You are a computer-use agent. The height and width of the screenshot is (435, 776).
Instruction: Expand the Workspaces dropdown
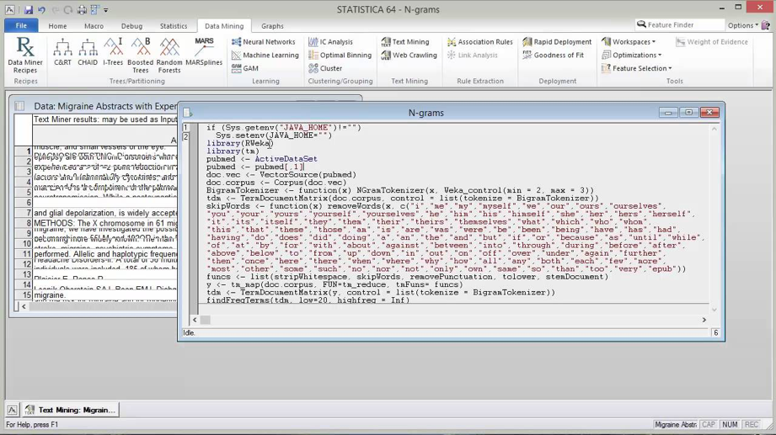629,42
